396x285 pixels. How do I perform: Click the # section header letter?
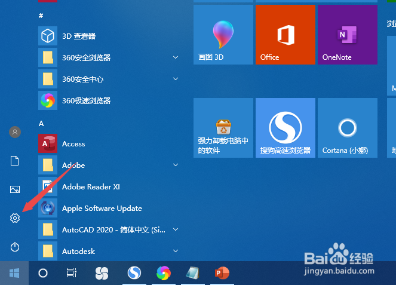41,16
